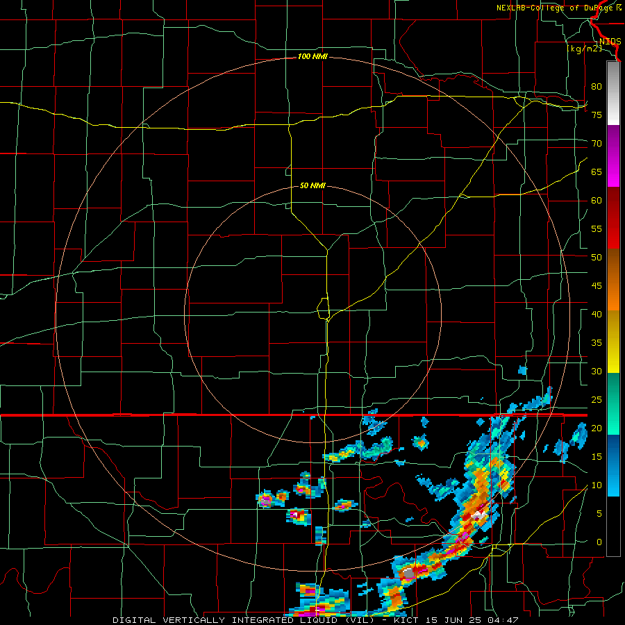Screen dimensions: 625x625
Task: Pick the dark red segment of color bar
Action: coord(613,217)
